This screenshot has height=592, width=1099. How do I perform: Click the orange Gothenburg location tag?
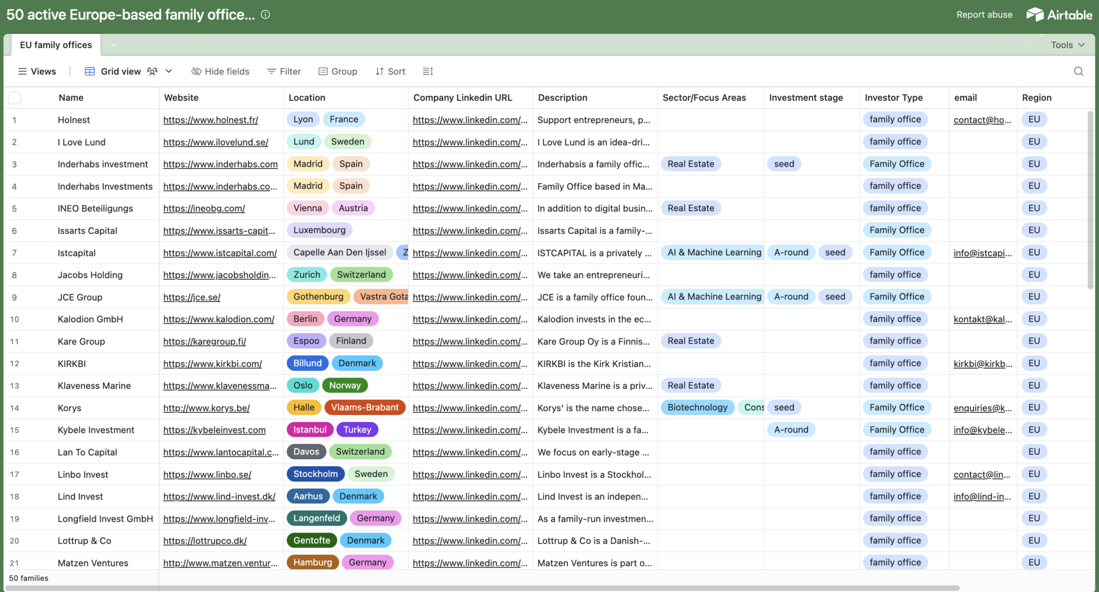[x=318, y=297]
